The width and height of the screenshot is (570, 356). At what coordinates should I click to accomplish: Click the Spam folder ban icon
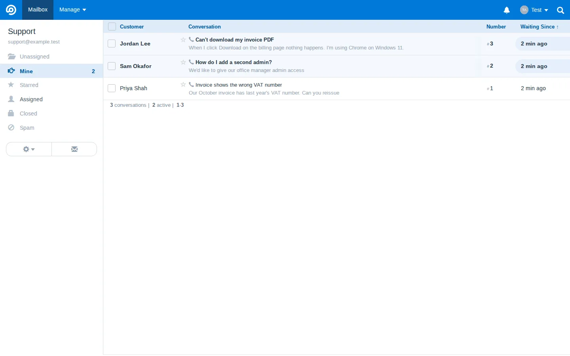tap(11, 127)
